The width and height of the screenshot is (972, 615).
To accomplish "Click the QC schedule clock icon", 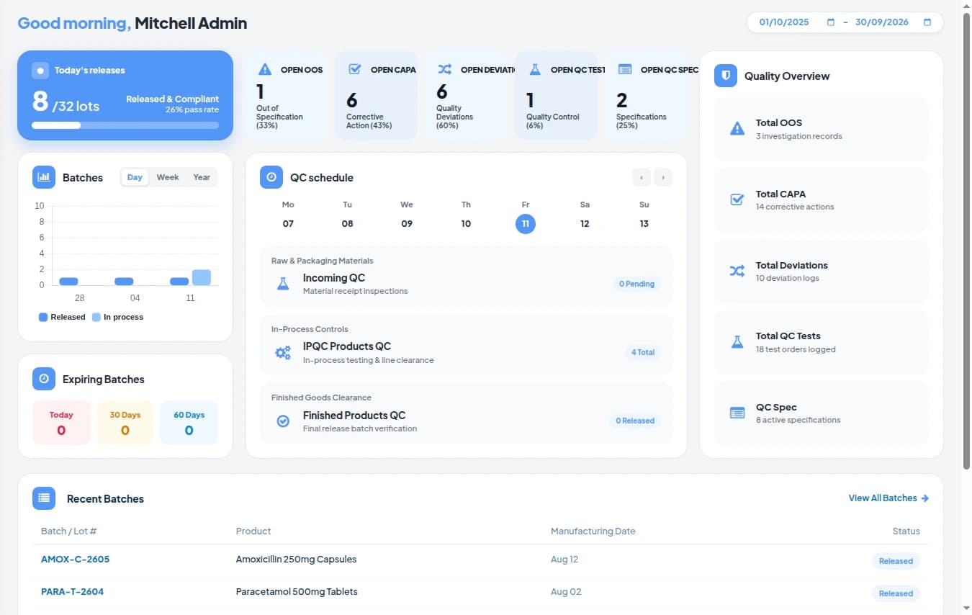I will [x=271, y=177].
